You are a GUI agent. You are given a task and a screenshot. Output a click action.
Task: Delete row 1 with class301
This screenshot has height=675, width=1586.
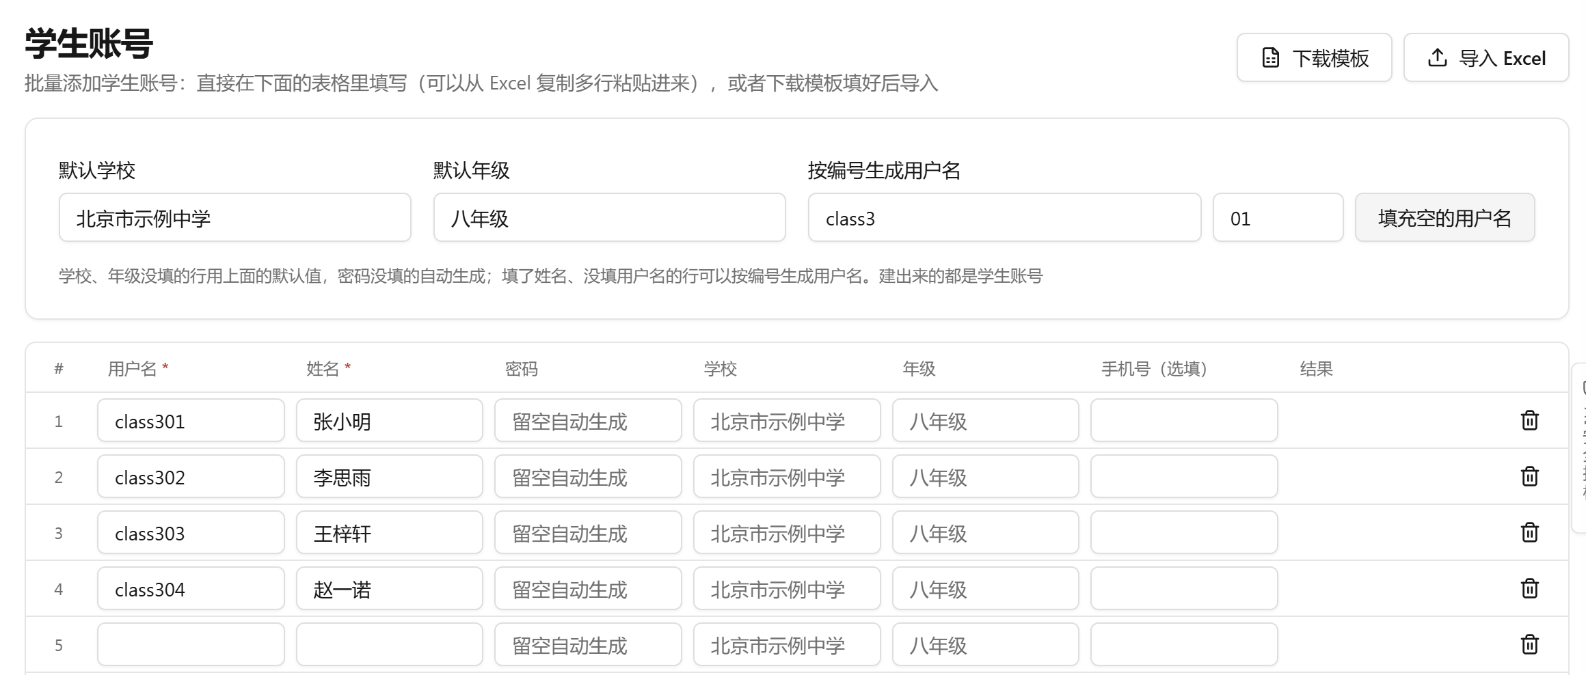(1529, 420)
